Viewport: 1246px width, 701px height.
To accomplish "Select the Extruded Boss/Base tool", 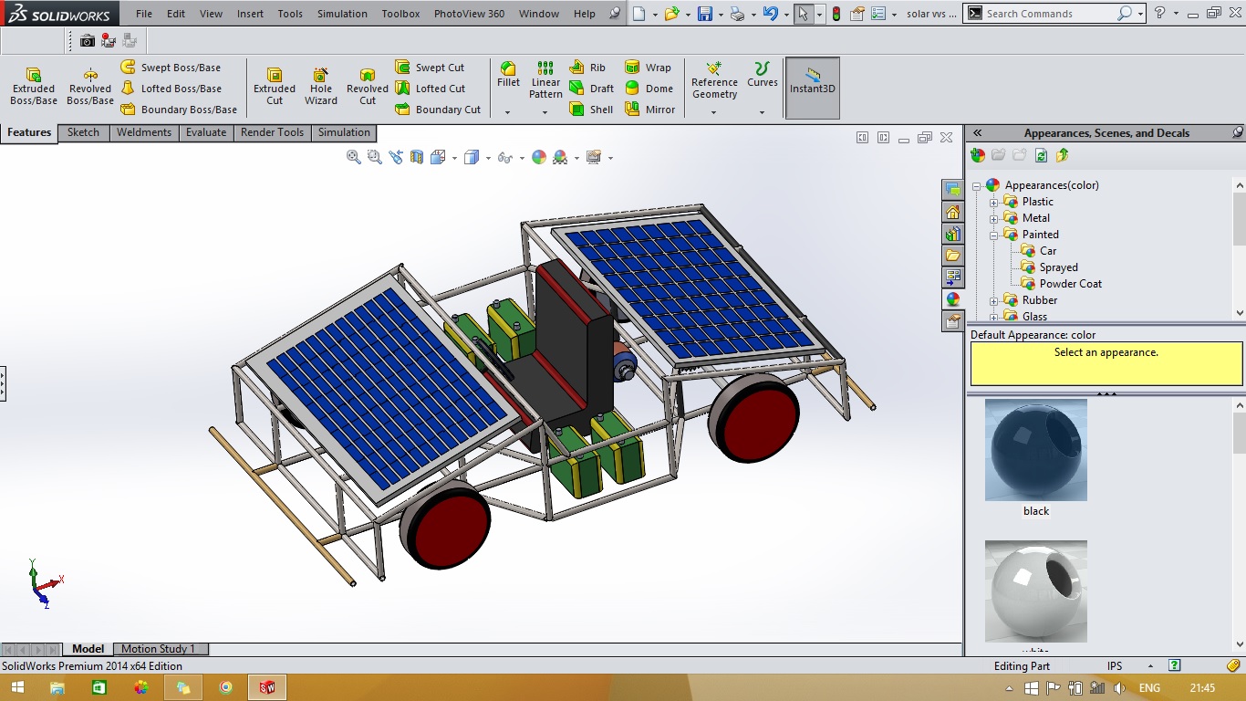I will (x=34, y=86).
